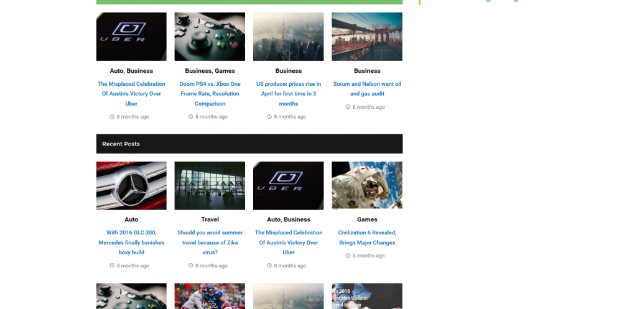Click the clock icon under Zika virus post
637x309 pixels.
(191, 265)
